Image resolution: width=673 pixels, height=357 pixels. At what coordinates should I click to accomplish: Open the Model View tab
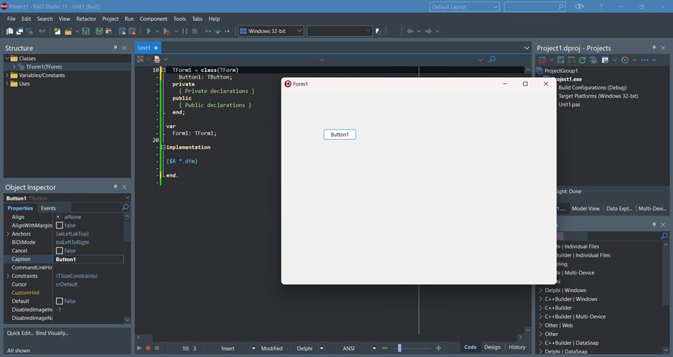tap(585, 209)
